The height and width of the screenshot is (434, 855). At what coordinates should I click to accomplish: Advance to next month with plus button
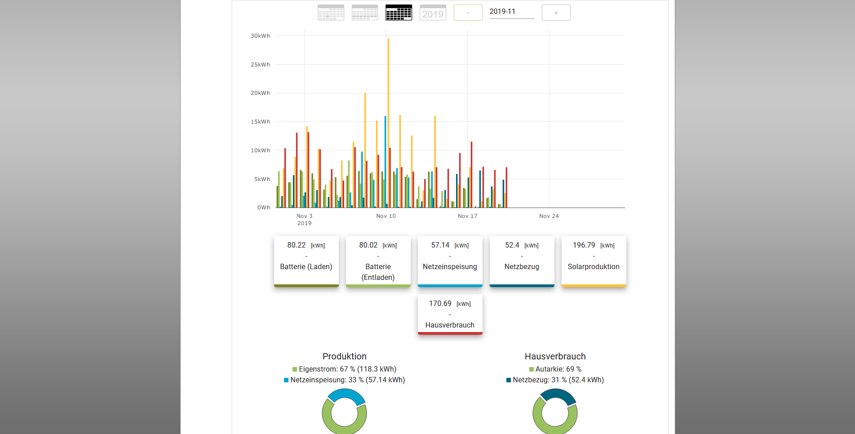coord(556,13)
